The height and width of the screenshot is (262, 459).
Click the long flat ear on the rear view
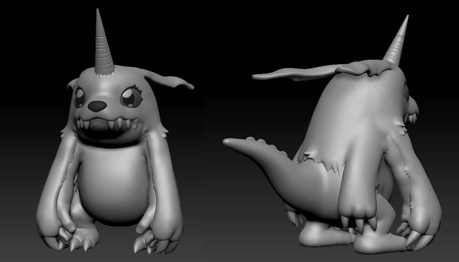point(297,73)
